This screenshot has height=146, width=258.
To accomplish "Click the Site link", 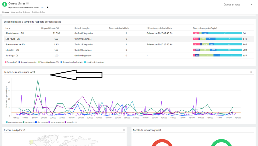I will point(42,8).
